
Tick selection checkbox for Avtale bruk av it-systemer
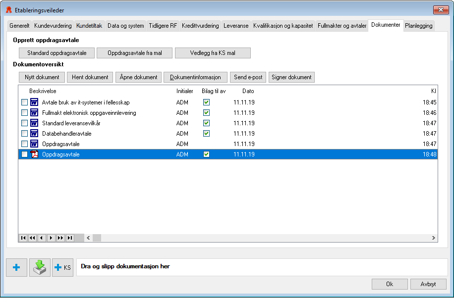point(25,102)
